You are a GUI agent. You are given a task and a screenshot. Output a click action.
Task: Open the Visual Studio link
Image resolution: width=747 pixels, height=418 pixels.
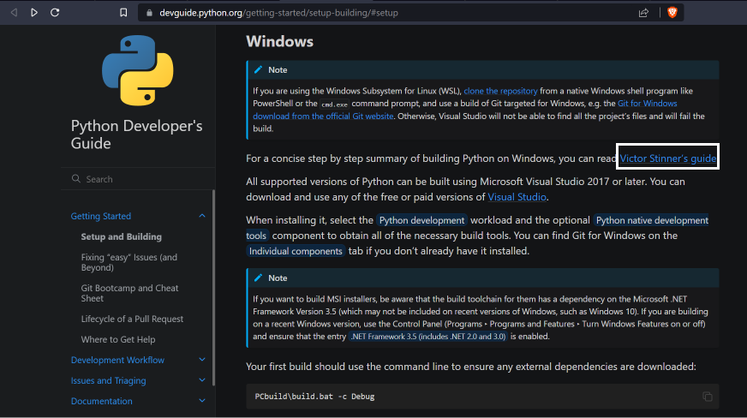[517, 197]
